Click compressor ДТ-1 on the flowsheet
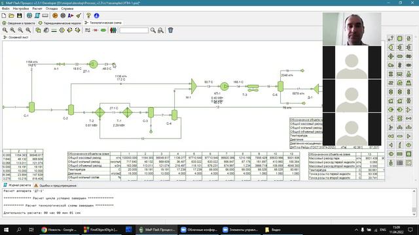Viewport: 419px width, 235px height. coord(93,64)
